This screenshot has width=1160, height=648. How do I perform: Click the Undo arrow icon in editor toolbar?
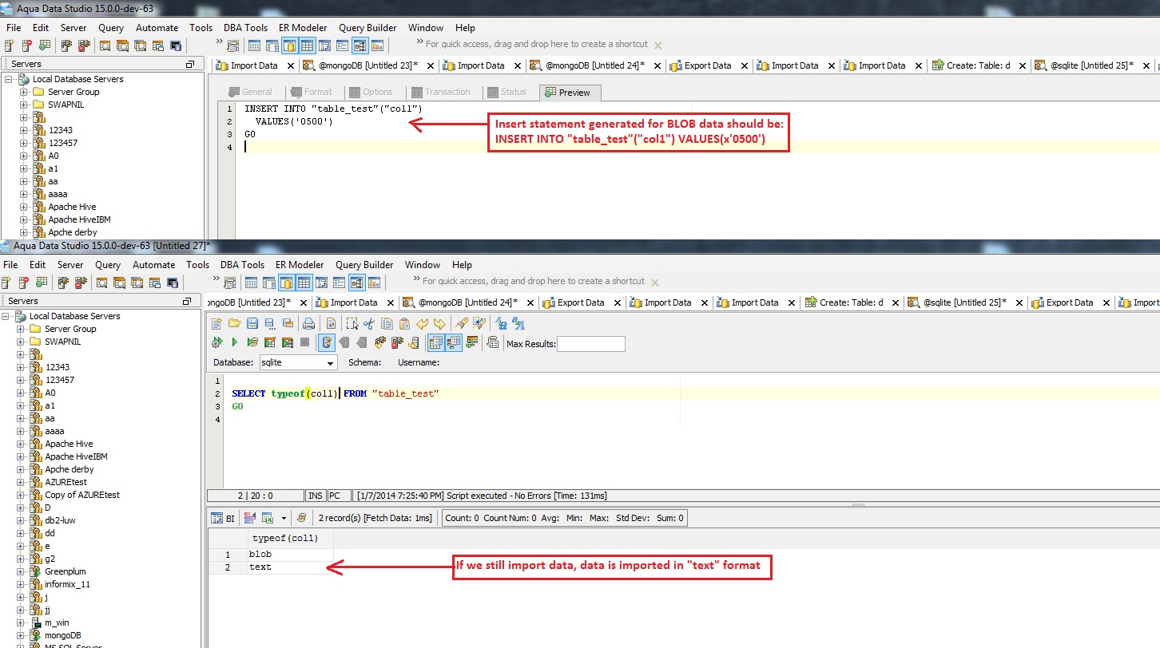click(x=423, y=323)
